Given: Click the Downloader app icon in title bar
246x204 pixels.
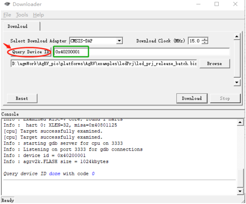Looking at the screenshot, I should [7, 4].
